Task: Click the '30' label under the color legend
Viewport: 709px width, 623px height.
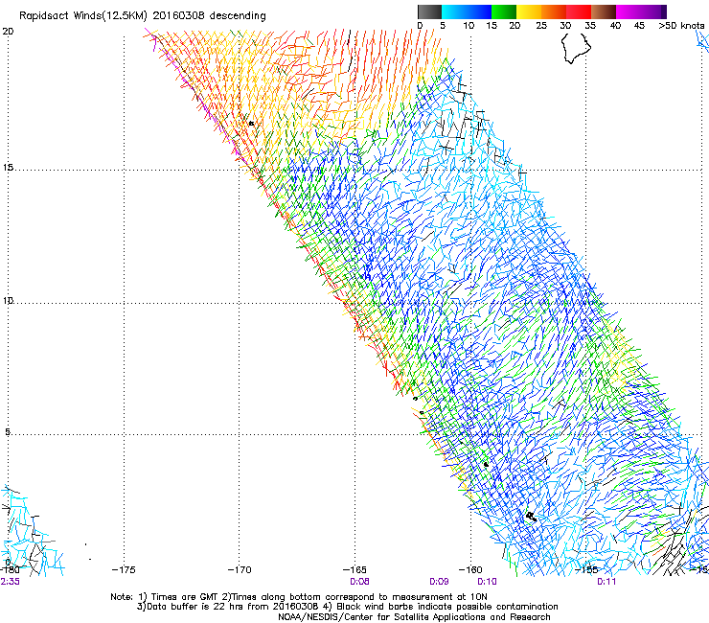Action: [x=565, y=25]
